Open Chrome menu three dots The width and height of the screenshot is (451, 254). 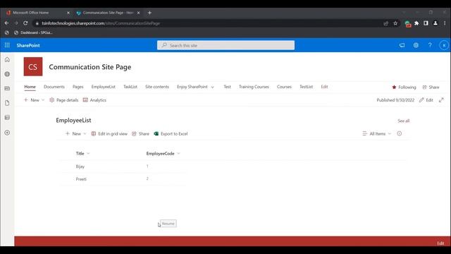(445, 23)
